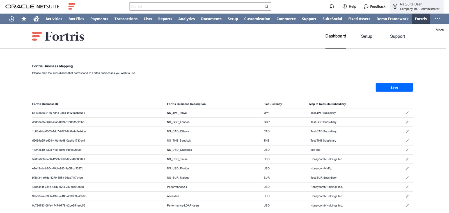Switch to the Fortris Support tab
The image size is (449, 213).
click(x=397, y=36)
